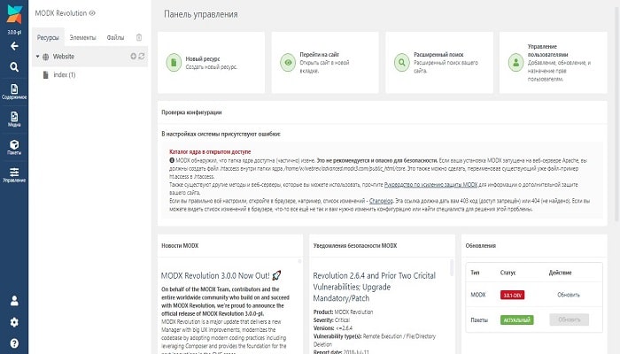The image size is (620, 354).
Task: Click Обновить in the MODX row
Action: point(569,295)
